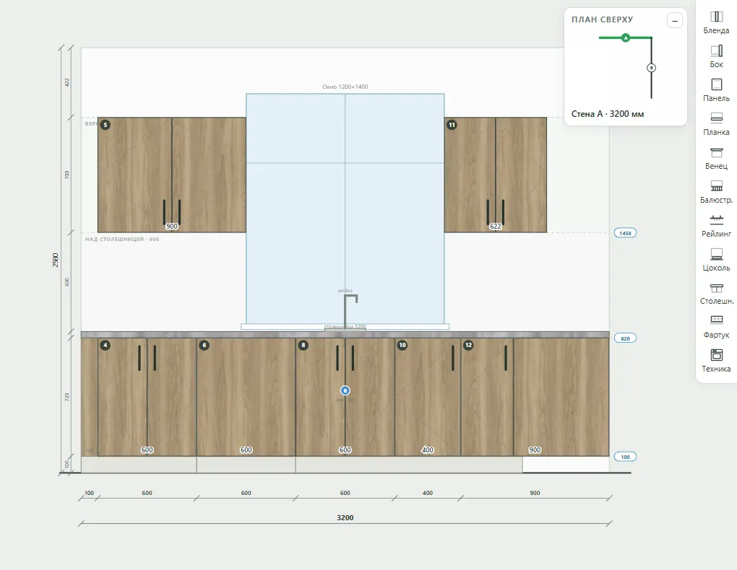Click the 820 height level tag
The height and width of the screenshot is (570, 737).
click(625, 338)
